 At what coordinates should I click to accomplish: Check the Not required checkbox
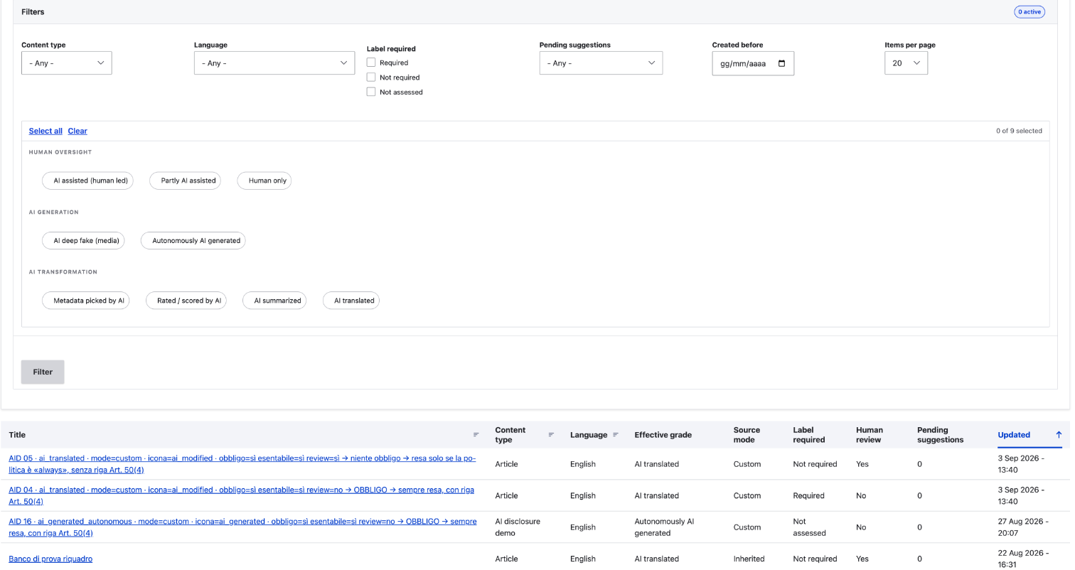point(371,77)
